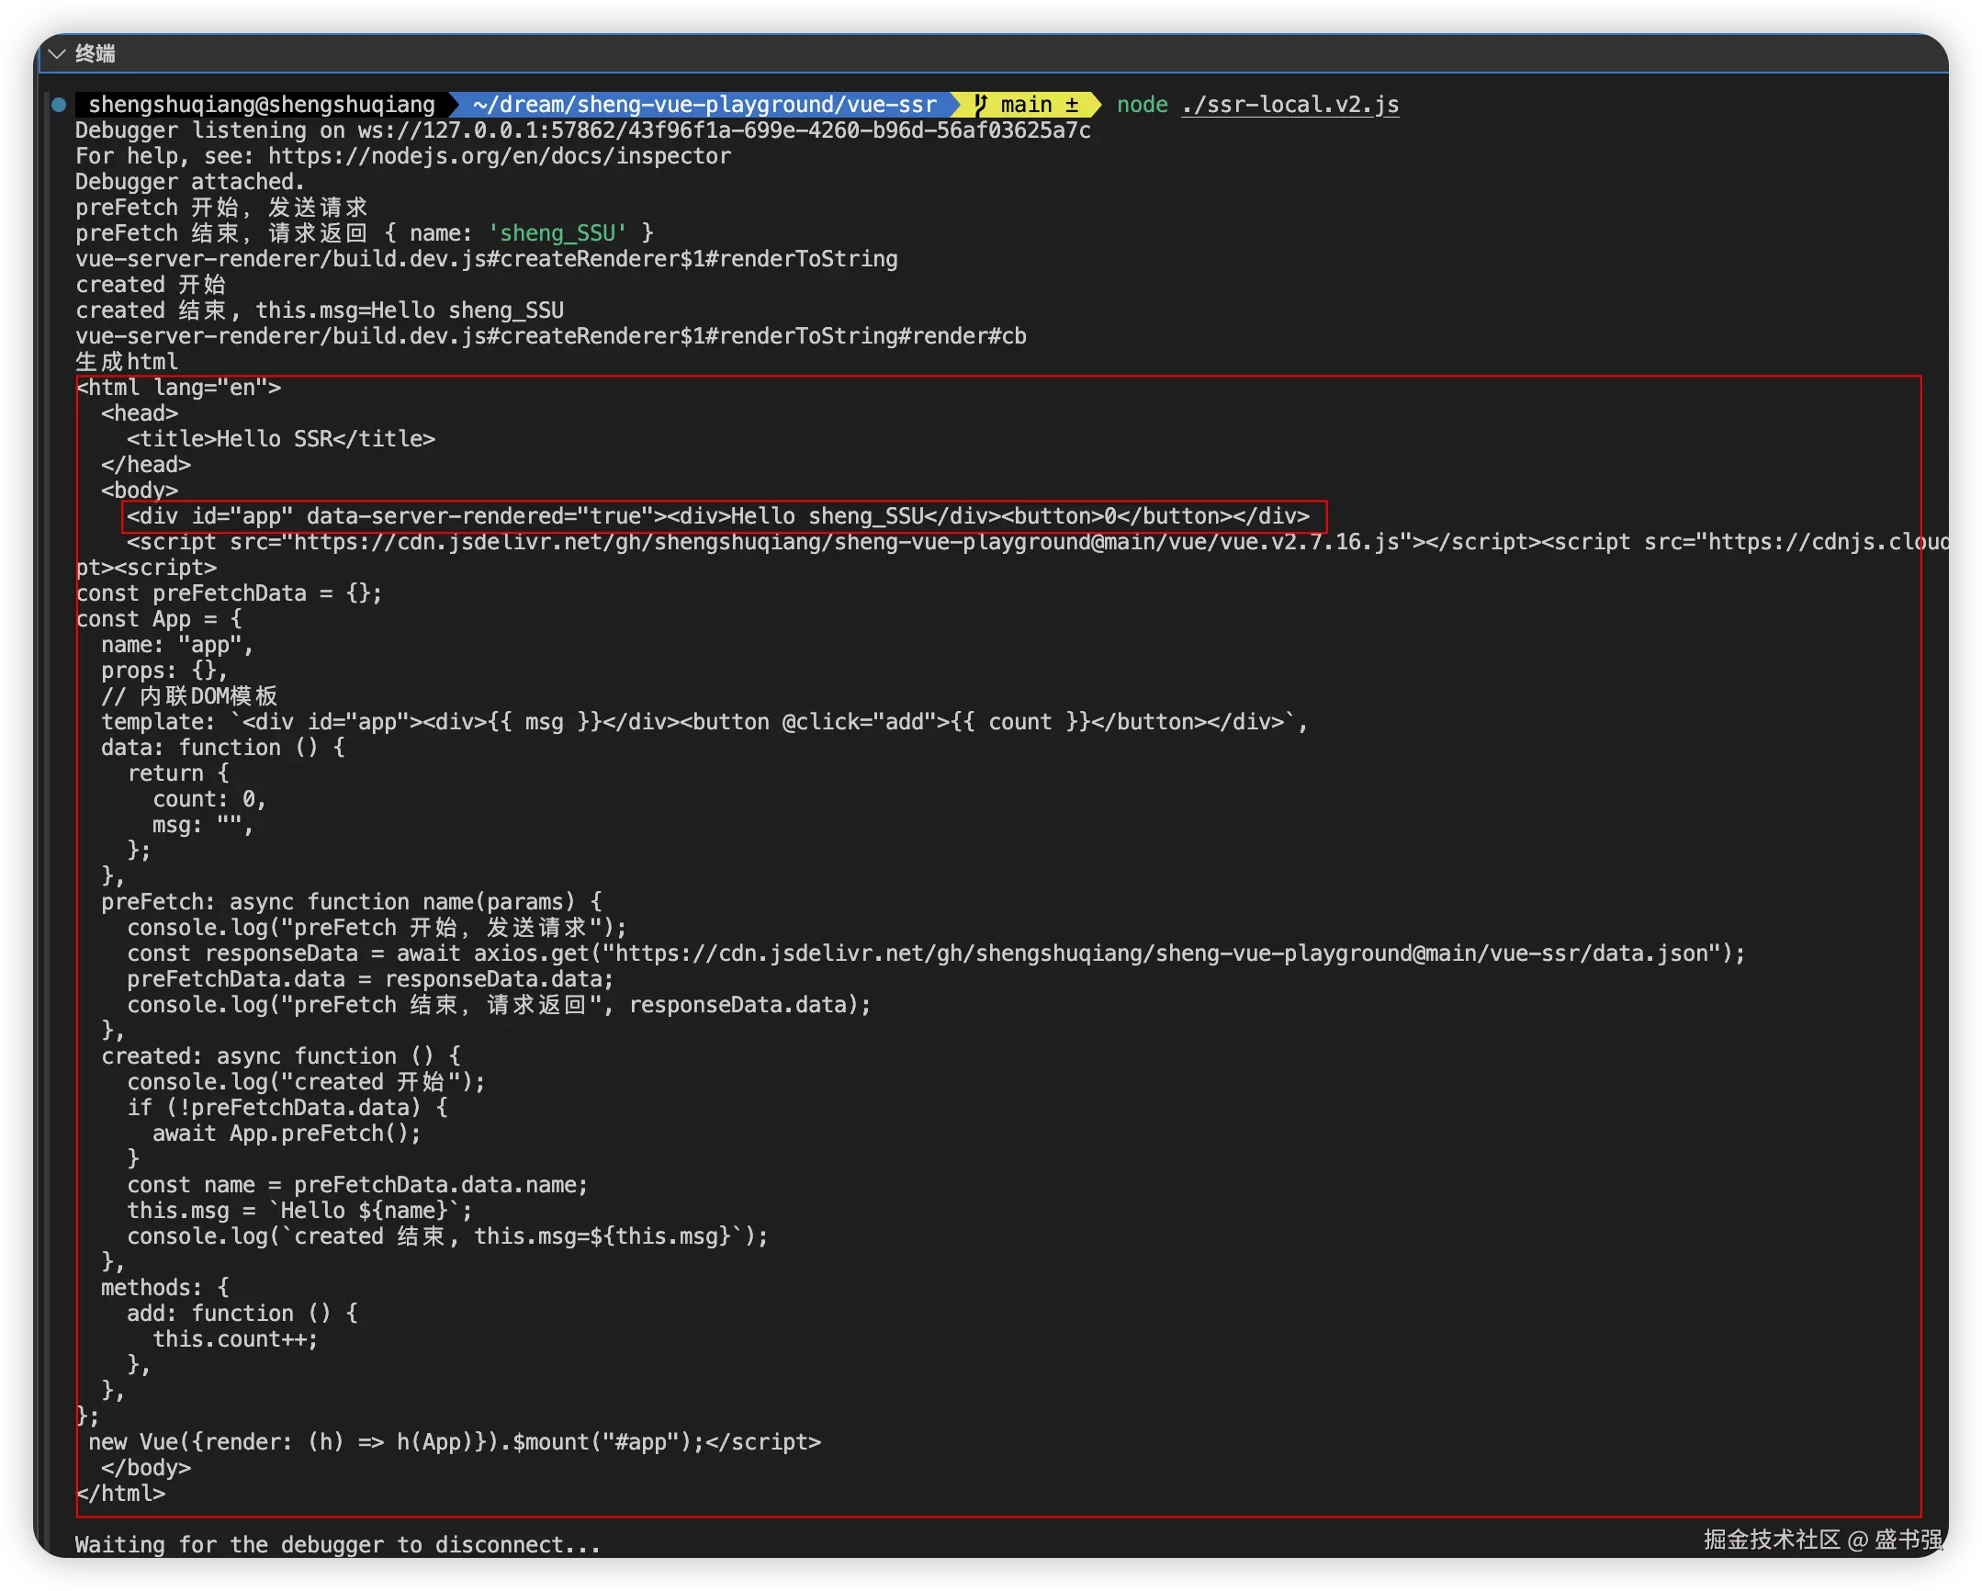The height and width of the screenshot is (1591, 1982).
Task: Open the ./ssr-local.v2.js file link
Action: pyautogui.click(x=1289, y=105)
